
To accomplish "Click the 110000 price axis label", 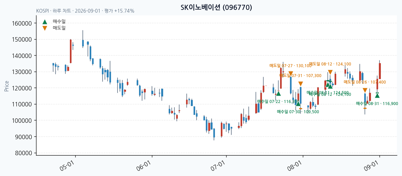I will (x=22, y=104).
